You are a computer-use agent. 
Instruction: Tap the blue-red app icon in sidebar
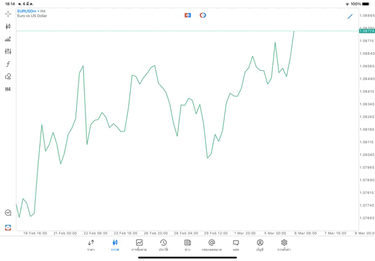point(8,227)
